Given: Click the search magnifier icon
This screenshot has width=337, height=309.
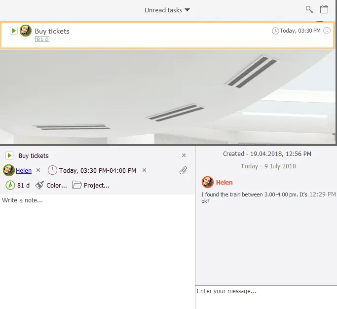Looking at the screenshot, I should [x=309, y=9].
